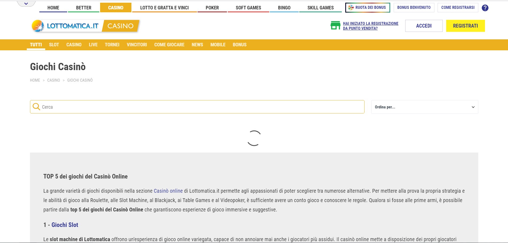Select the CASINO top menu tab
This screenshot has width=508, height=243.
(x=116, y=7)
